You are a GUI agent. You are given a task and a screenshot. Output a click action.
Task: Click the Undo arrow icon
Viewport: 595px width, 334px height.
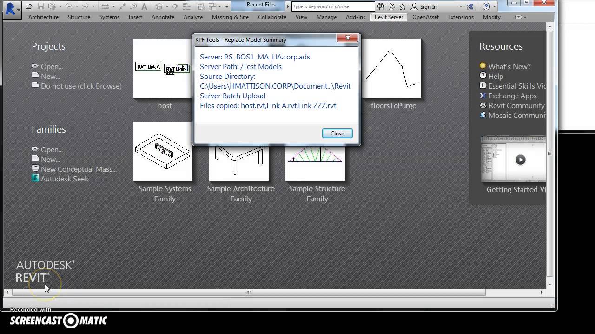point(69,6)
